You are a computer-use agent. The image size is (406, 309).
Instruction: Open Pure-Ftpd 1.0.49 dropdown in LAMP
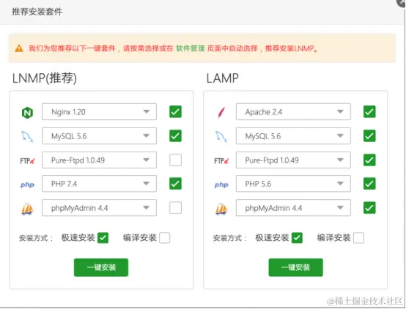[293, 160]
